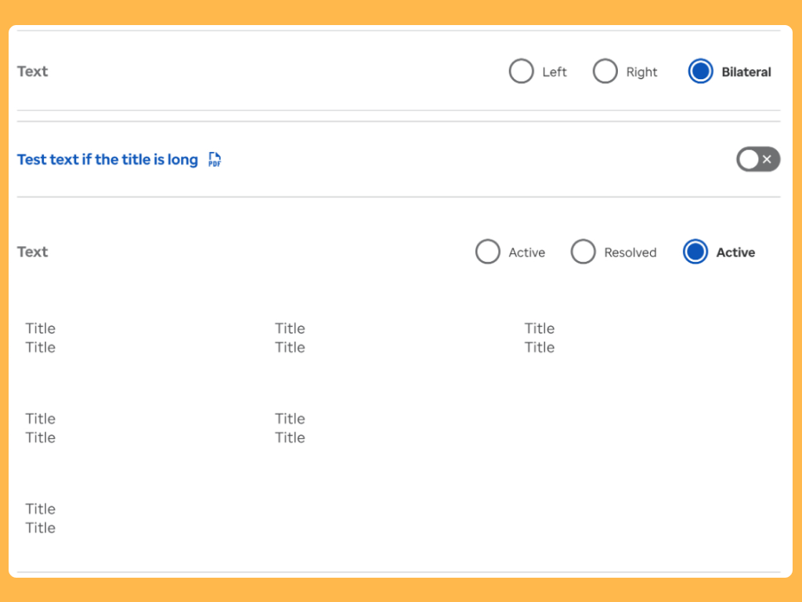This screenshot has height=602, width=802.
Task: Click the Text label beside the Resolved row
Action: point(33,252)
